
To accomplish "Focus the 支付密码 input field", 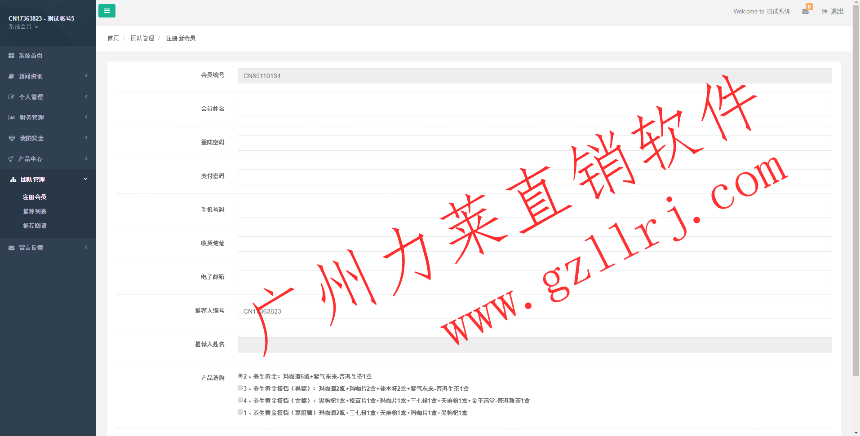I will [535, 177].
